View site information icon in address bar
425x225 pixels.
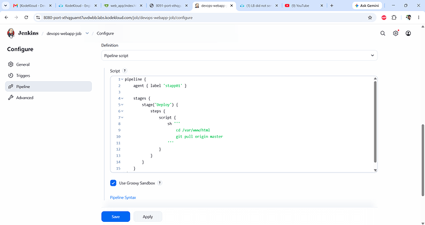[38, 18]
